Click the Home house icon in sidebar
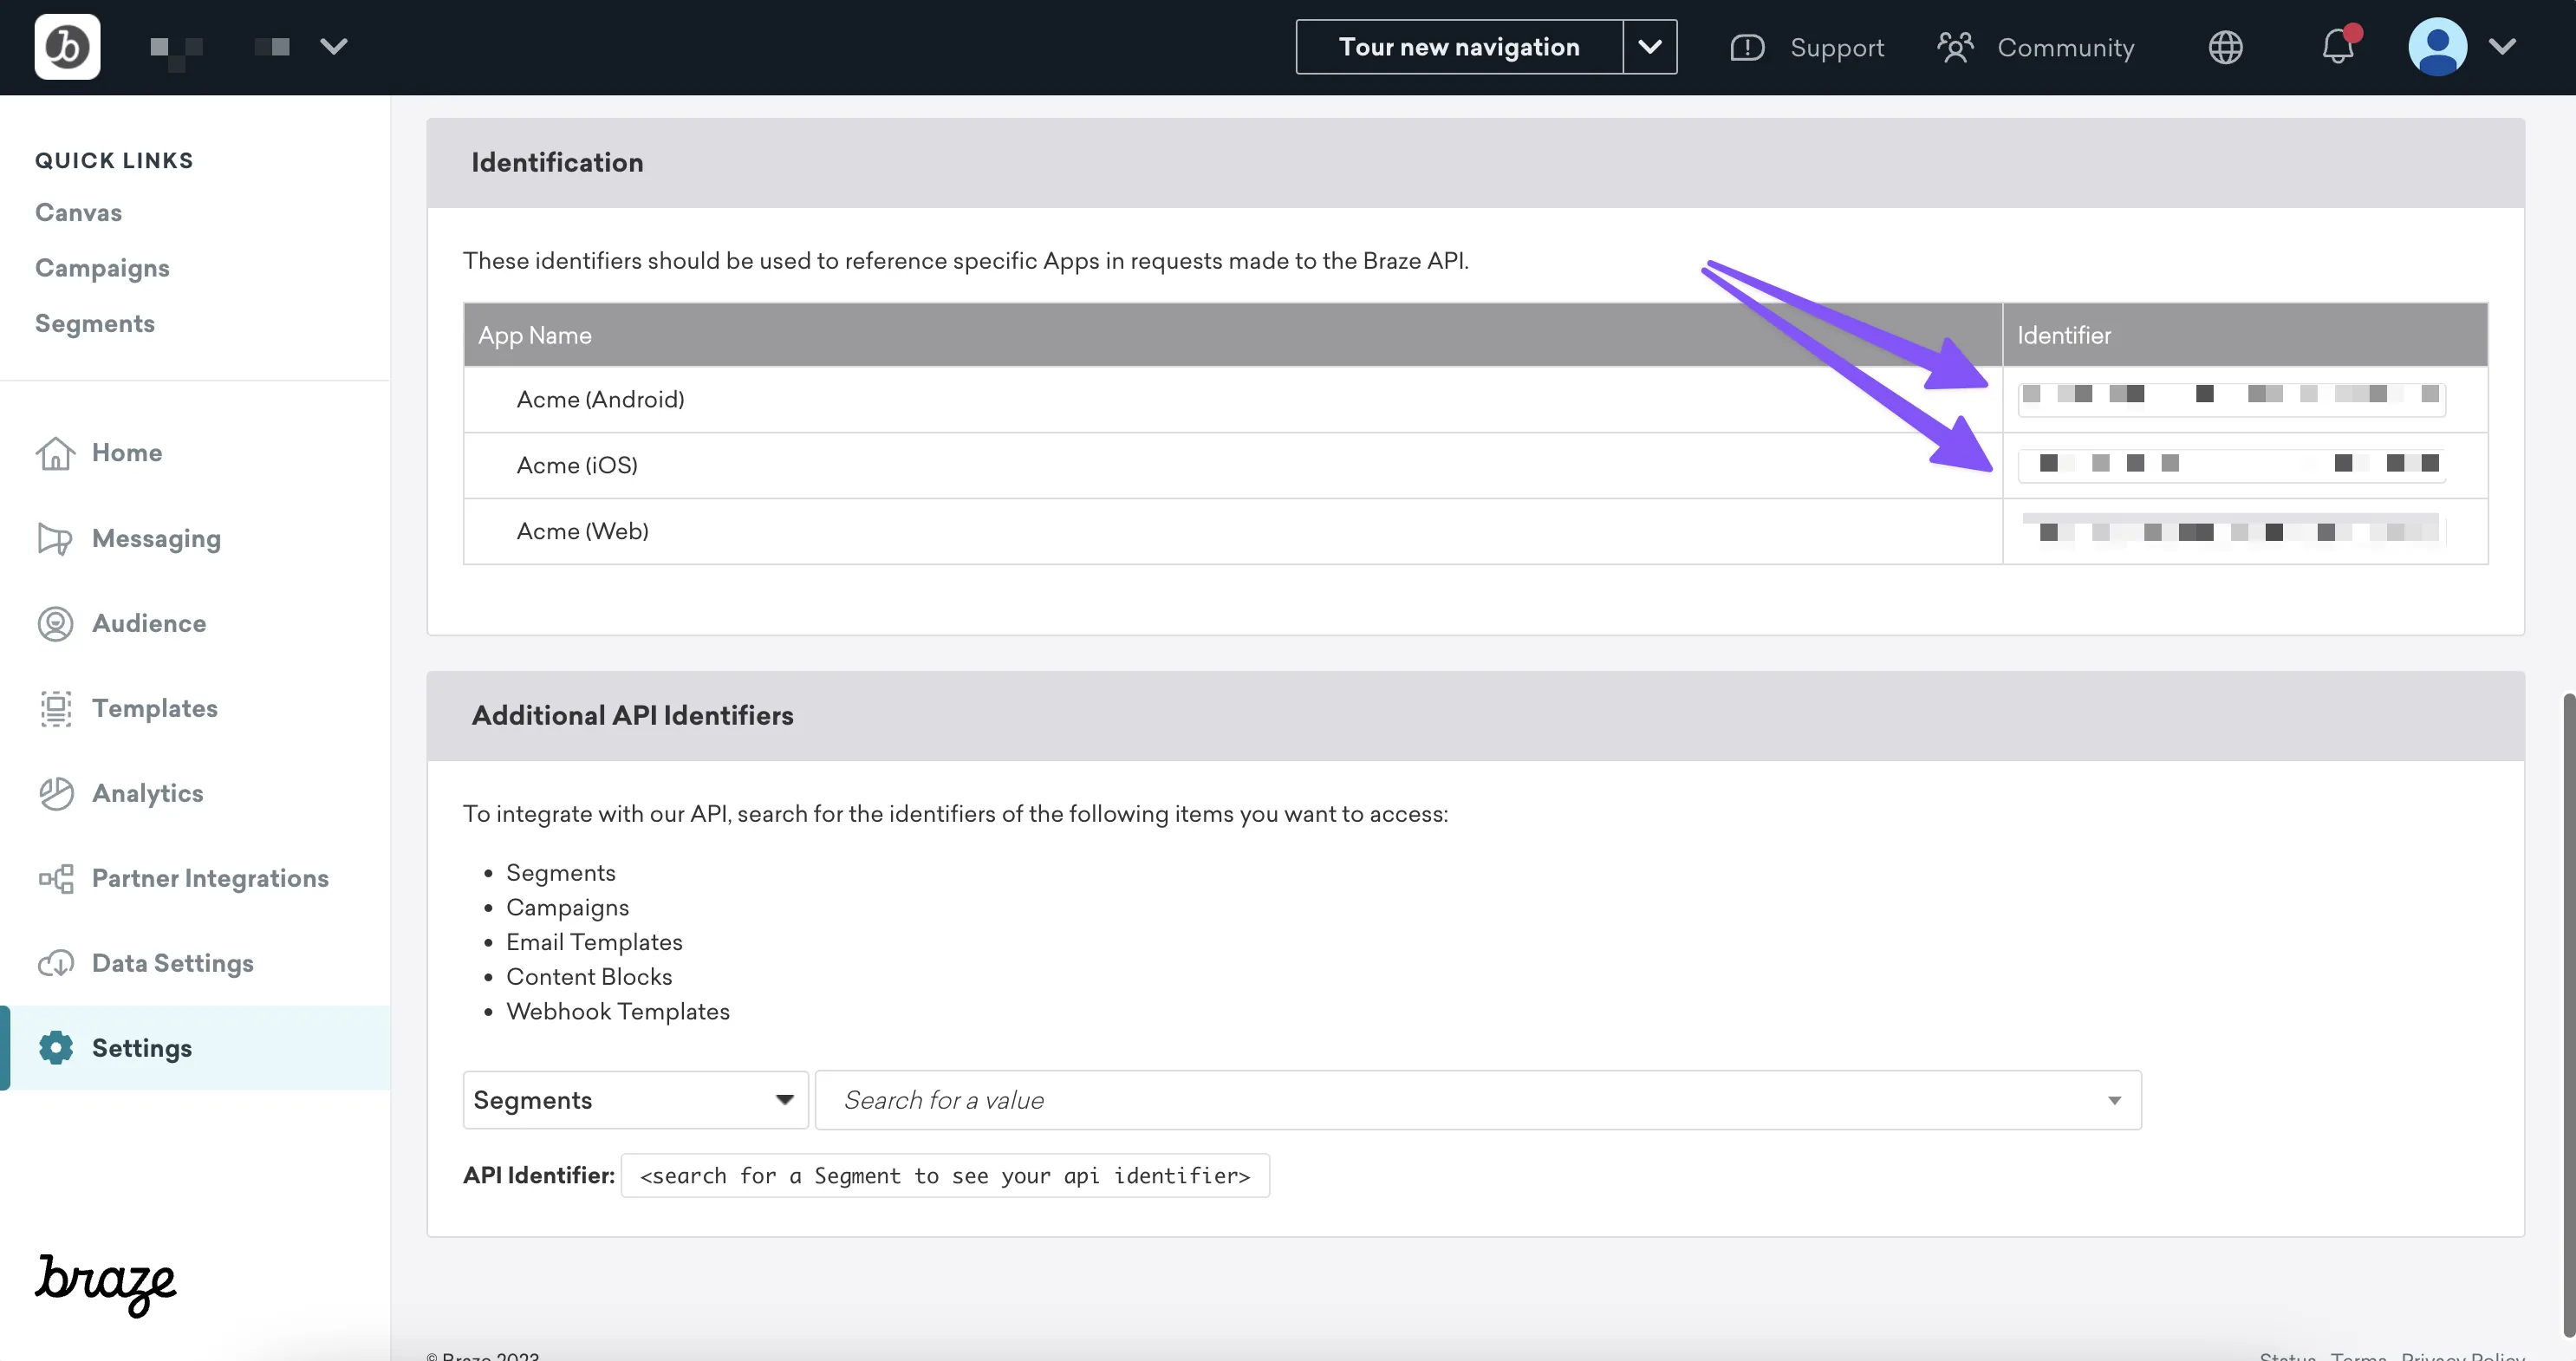Viewport: 2576px width, 1361px height. click(x=55, y=453)
